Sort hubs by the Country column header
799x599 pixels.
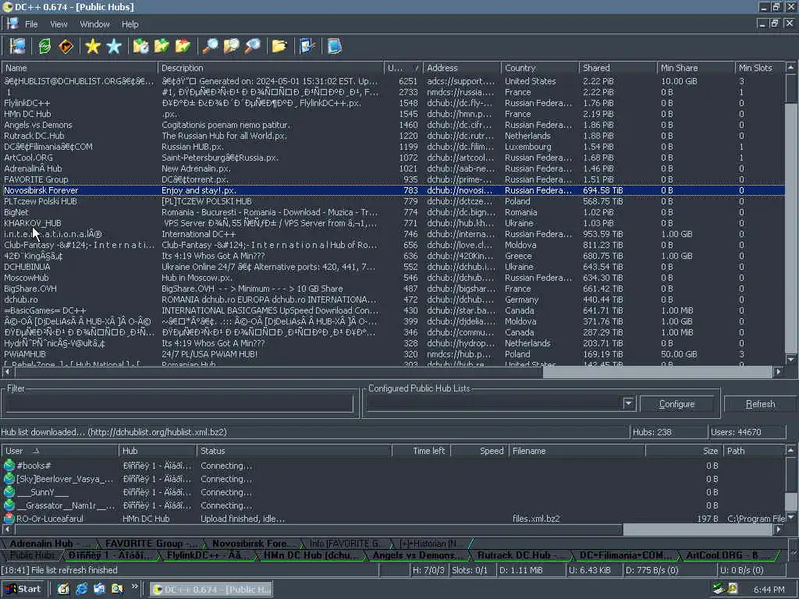(540, 68)
